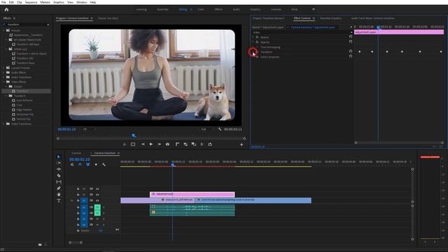The width and height of the screenshot is (448, 252).
Task: Toggle eye visibility of V1 track
Action: point(97,200)
